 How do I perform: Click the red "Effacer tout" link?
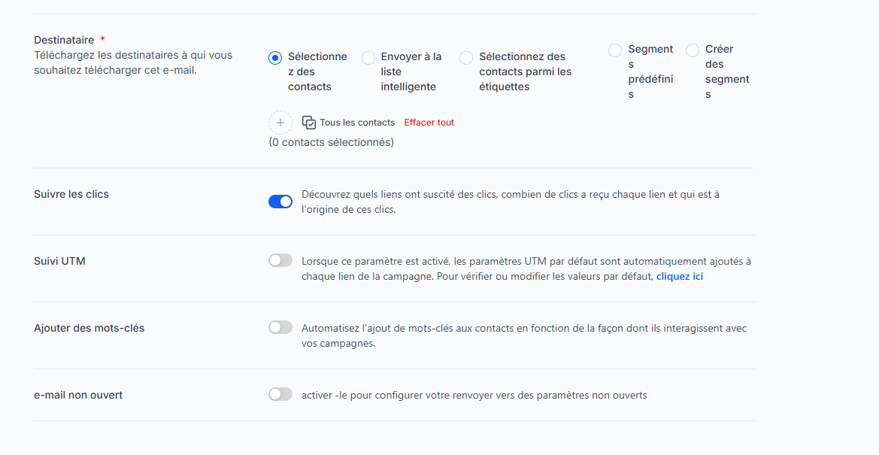[429, 123]
